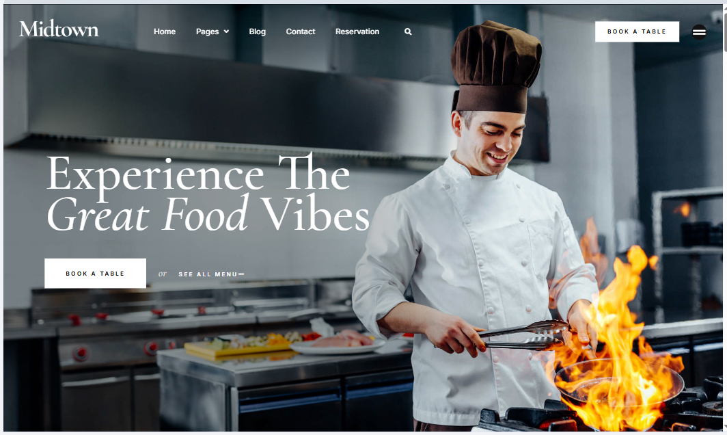This screenshot has width=727, height=435.
Task: Open the Reservation nav link
Action: (357, 31)
